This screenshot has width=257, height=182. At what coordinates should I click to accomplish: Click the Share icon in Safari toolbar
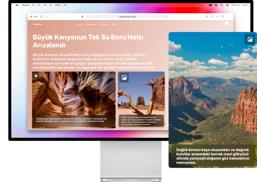tap(212, 17)
